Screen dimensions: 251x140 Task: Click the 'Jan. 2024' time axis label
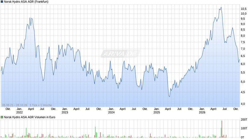coord(111,111)
